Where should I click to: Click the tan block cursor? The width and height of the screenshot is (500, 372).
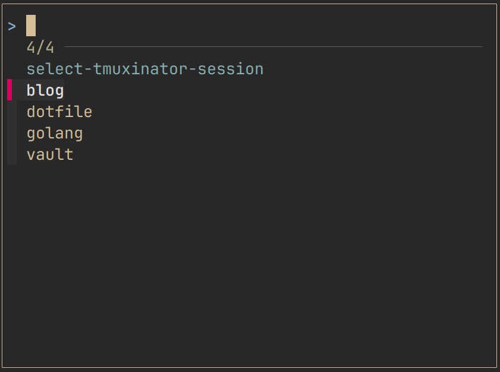pyautogui.click(x=31, y=26)
